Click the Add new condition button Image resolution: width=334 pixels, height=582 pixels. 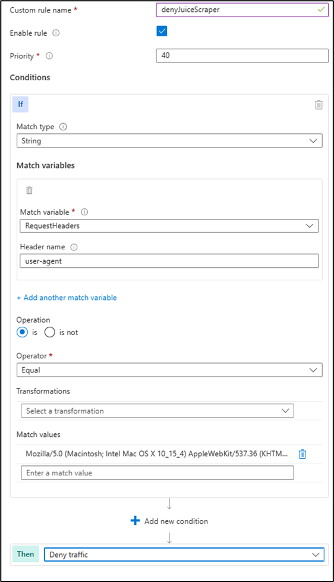pyautogui.click(x=169, y=521)
